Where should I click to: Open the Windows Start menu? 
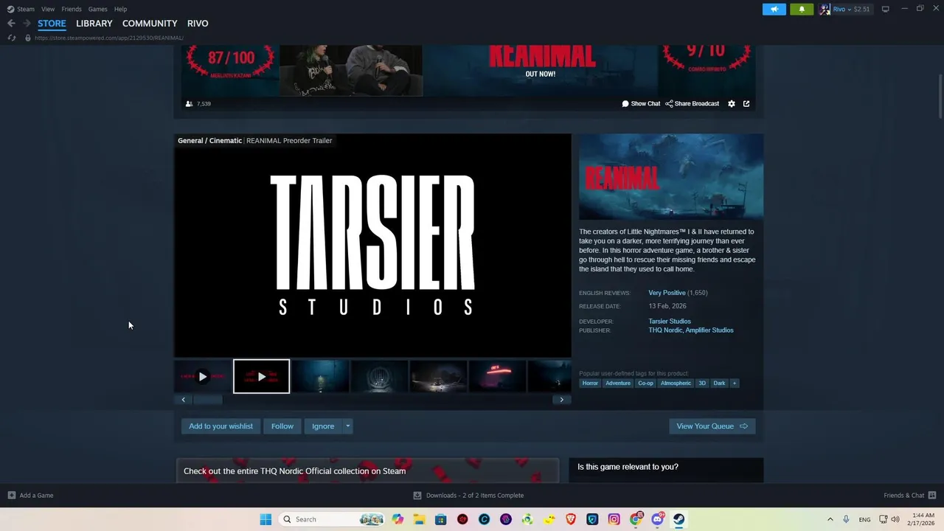pos(265,519)
